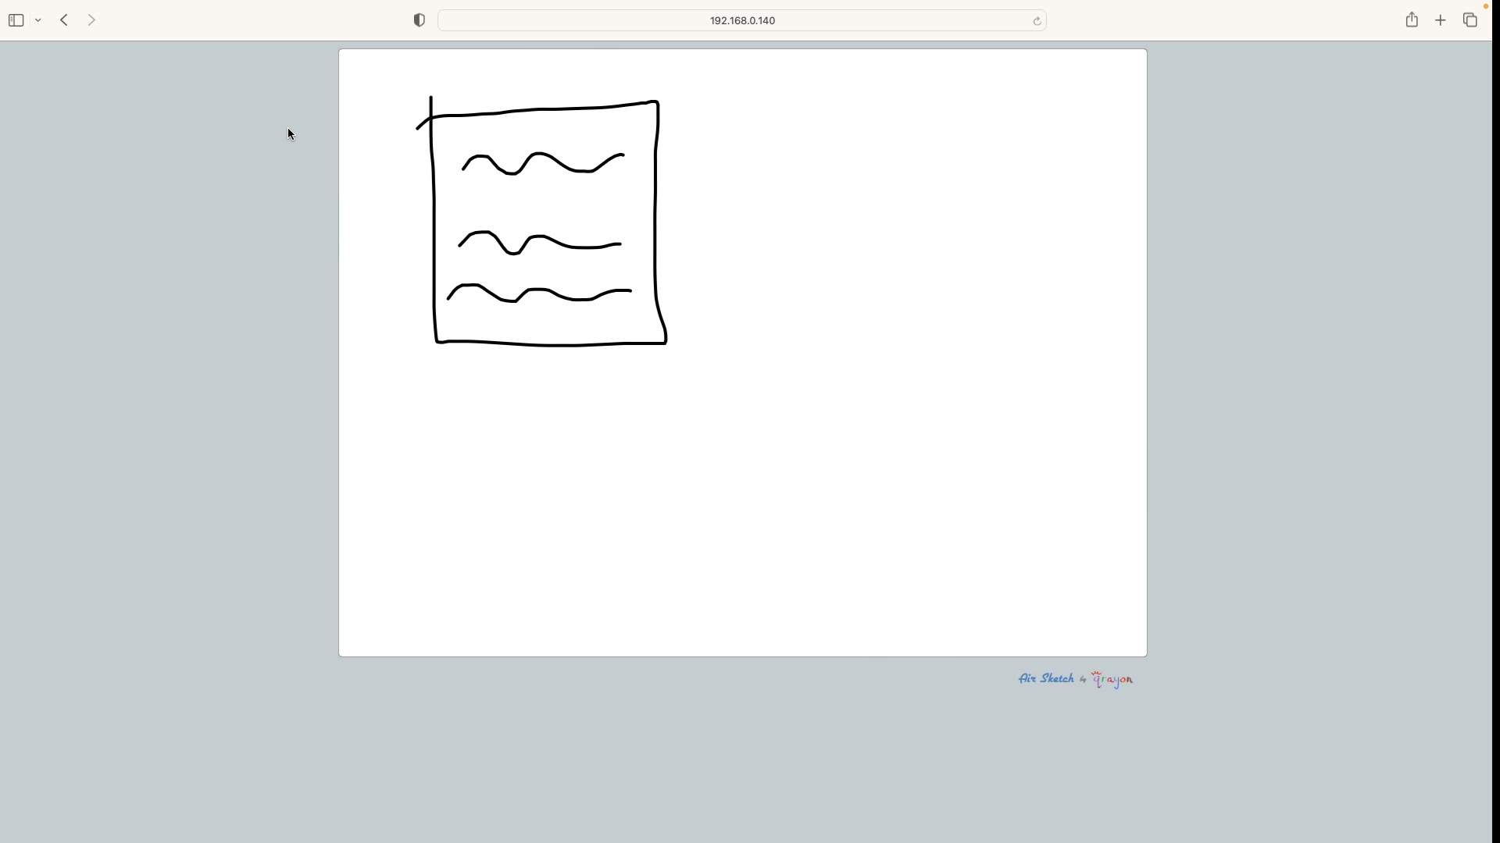Viewport: 1500px width, 843px height.
Task: Click the empty white canvas area
Action: point(859,429)
